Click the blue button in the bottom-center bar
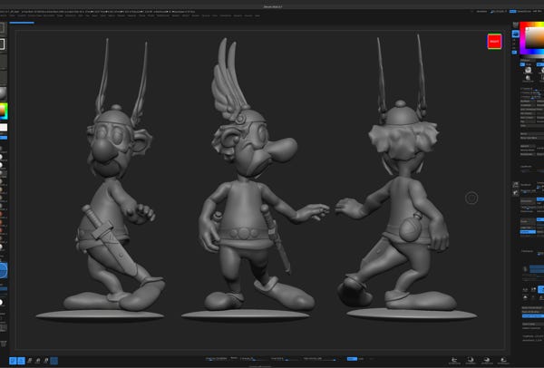 352,359
